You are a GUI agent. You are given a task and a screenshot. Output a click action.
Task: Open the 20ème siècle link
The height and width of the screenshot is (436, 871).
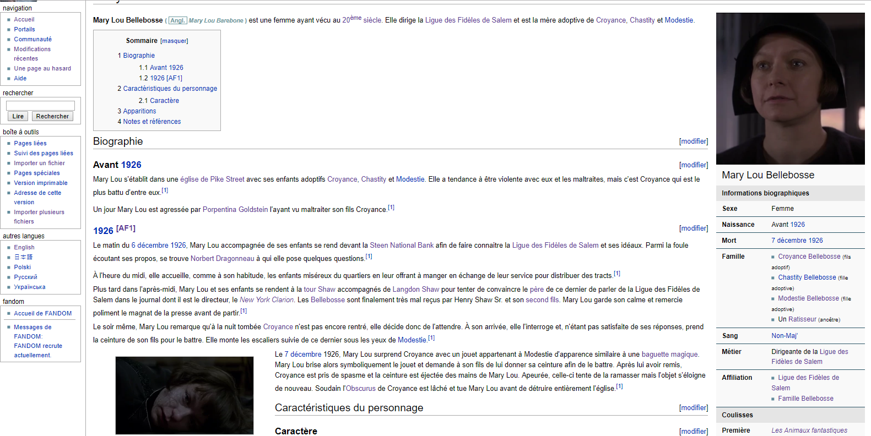[362, 19]
